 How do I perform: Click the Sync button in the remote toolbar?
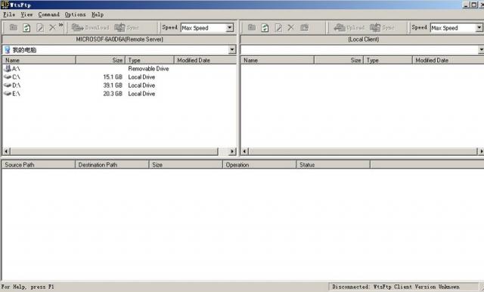pyautogui.click(x=127, y=27)
